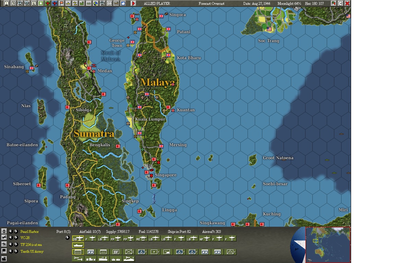Screen dimensions: 395x263
Task: Click the VC-28 air unit name
Action: (x=25, y=238)
